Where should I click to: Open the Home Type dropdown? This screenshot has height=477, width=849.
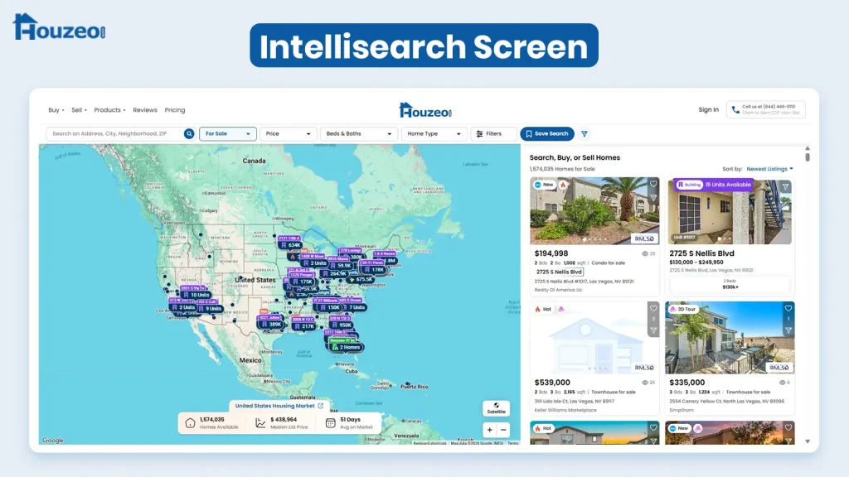click(x=434, y=133)
